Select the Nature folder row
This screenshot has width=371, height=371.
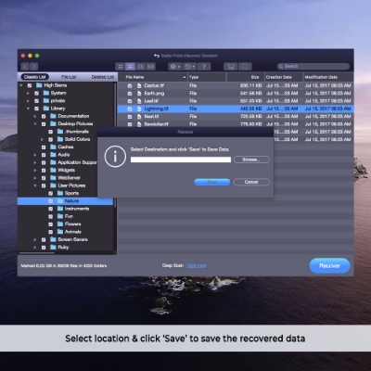[x=65, y=201]
